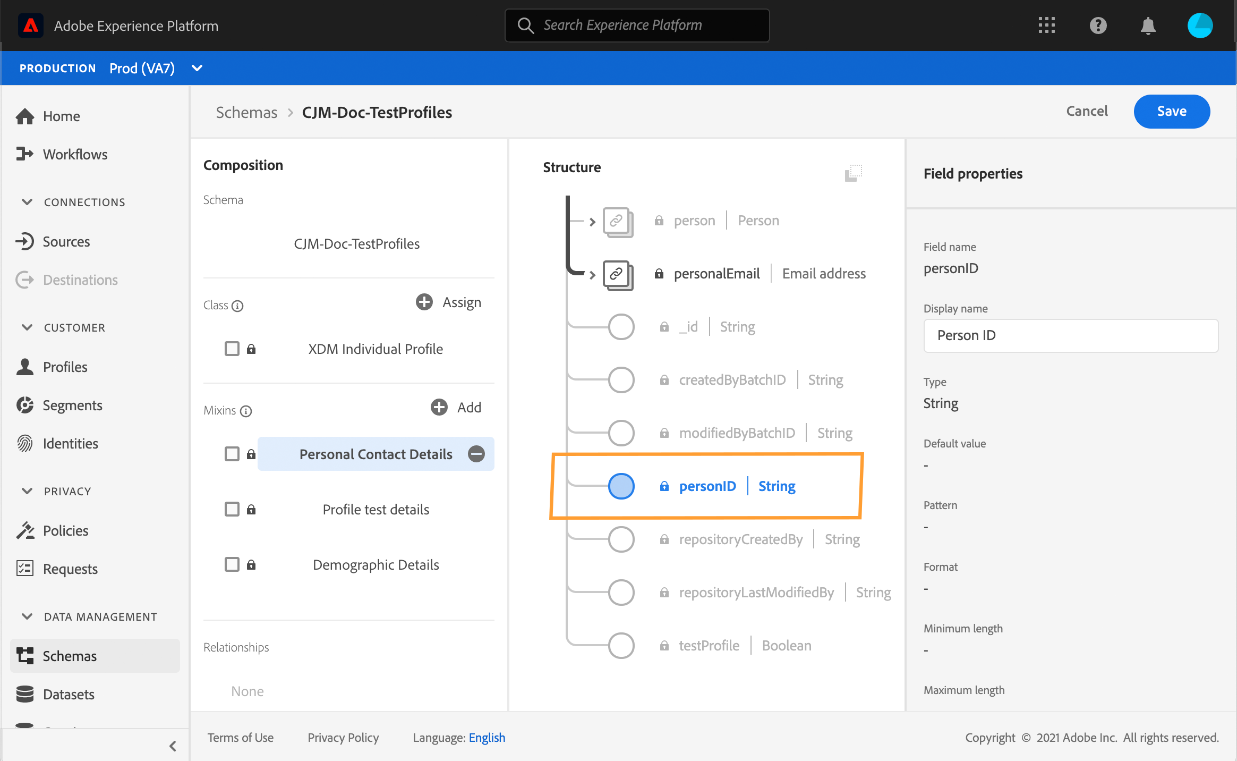Click the help question mark icon
The width and height of the screenshot is (1237, 761).
1098,26
